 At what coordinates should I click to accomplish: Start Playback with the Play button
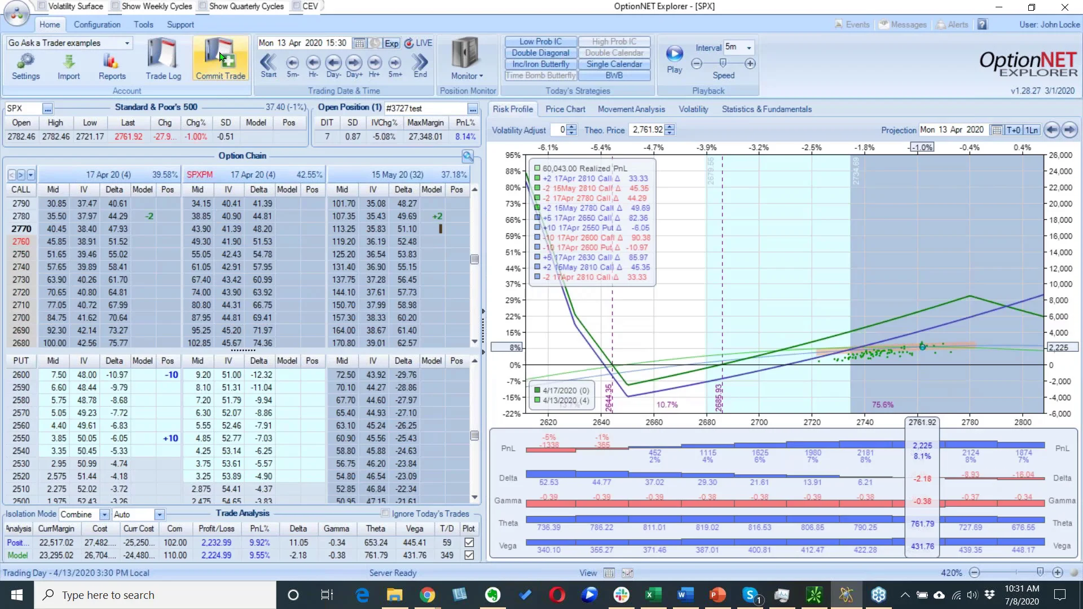coord(675,59)
